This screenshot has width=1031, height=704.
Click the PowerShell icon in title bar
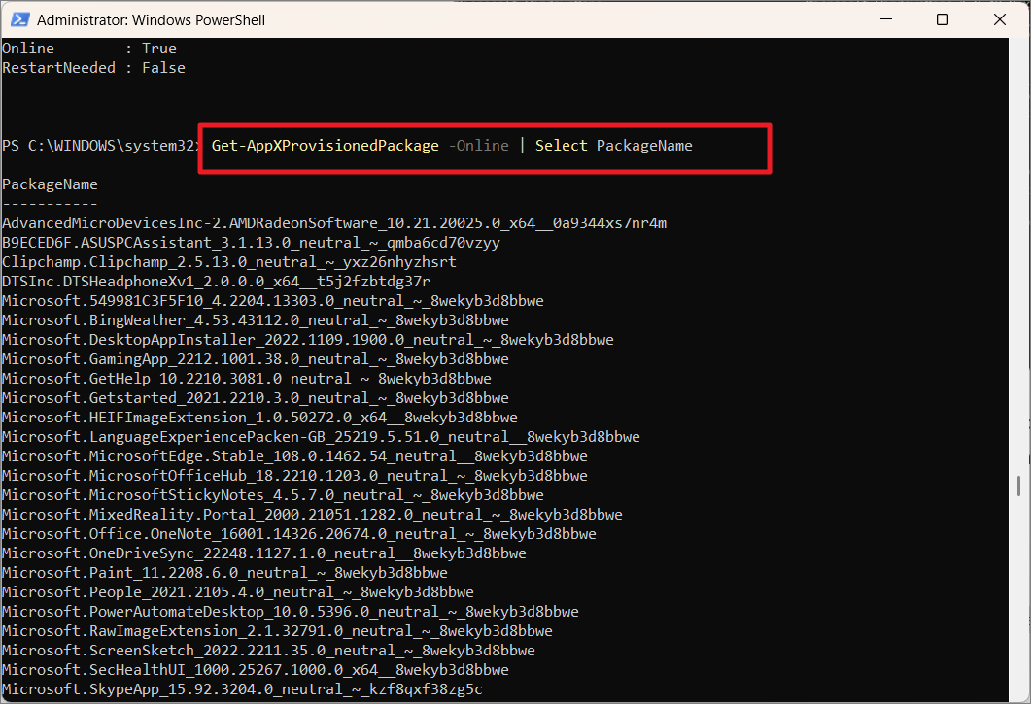coord(19,19)
